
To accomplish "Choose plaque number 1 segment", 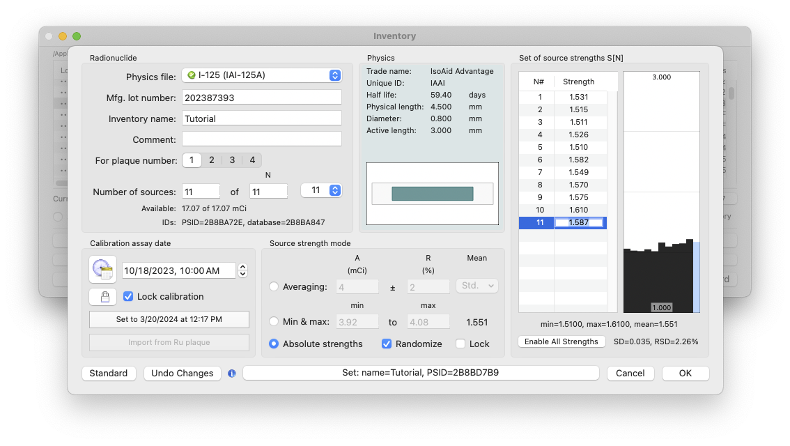I will (x=192, y=160).
